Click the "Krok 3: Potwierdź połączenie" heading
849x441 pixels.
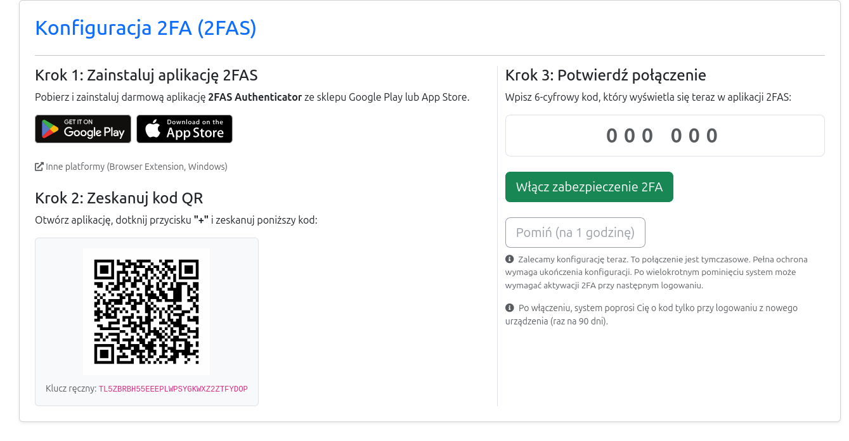(606, 75)
